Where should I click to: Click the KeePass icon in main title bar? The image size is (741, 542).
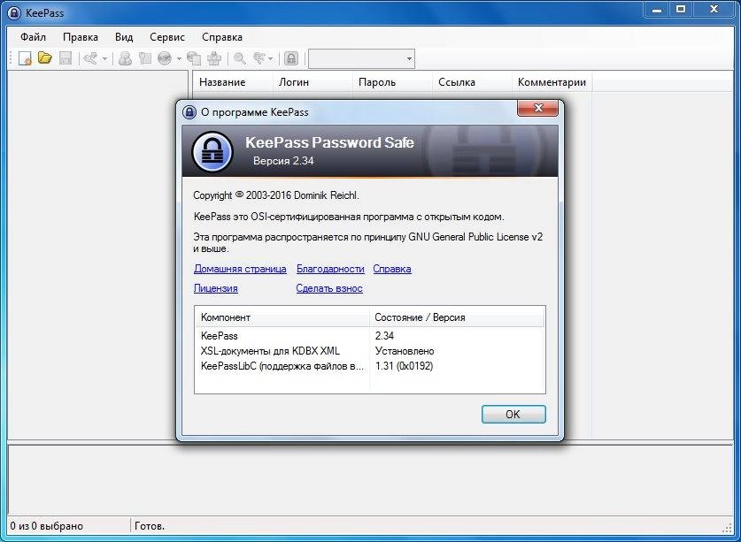pyautogui.click(x=14, y=12)
